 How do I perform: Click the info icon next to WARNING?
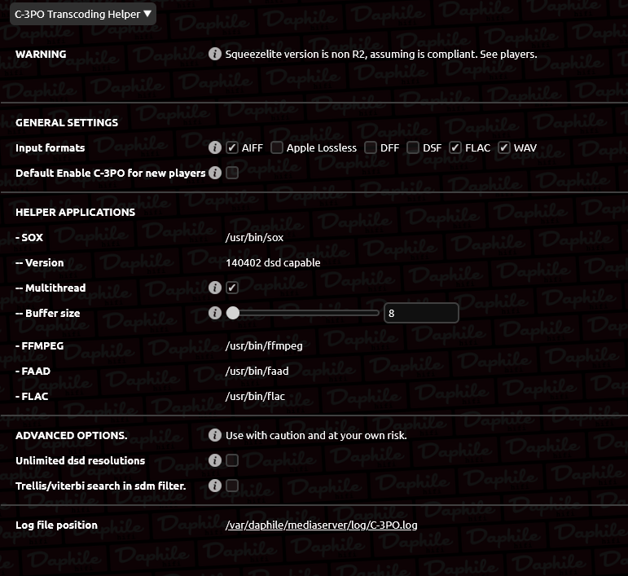point(215,54)
